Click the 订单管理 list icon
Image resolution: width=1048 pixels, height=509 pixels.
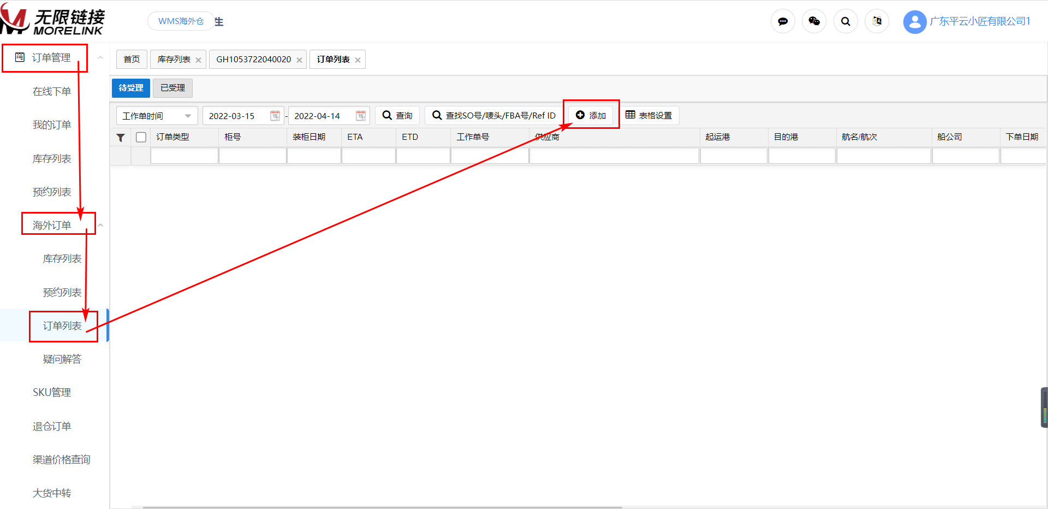coord(20,57)
